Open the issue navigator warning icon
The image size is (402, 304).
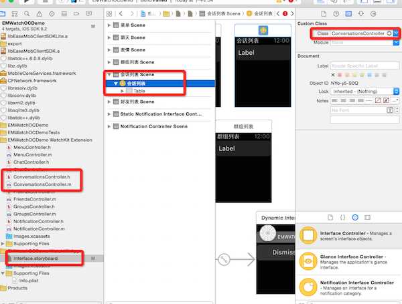point(40,13)
